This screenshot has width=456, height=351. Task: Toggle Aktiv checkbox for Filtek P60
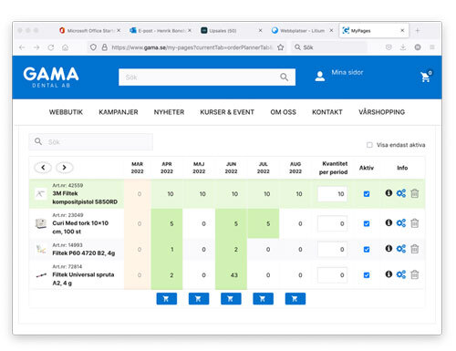tap(367, 250)
